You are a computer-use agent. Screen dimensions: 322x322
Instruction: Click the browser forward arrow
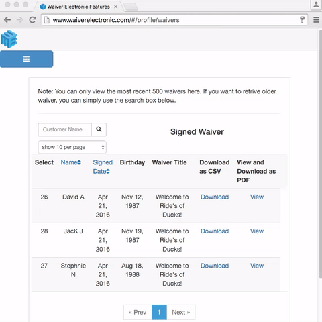(x=20, y=20)
